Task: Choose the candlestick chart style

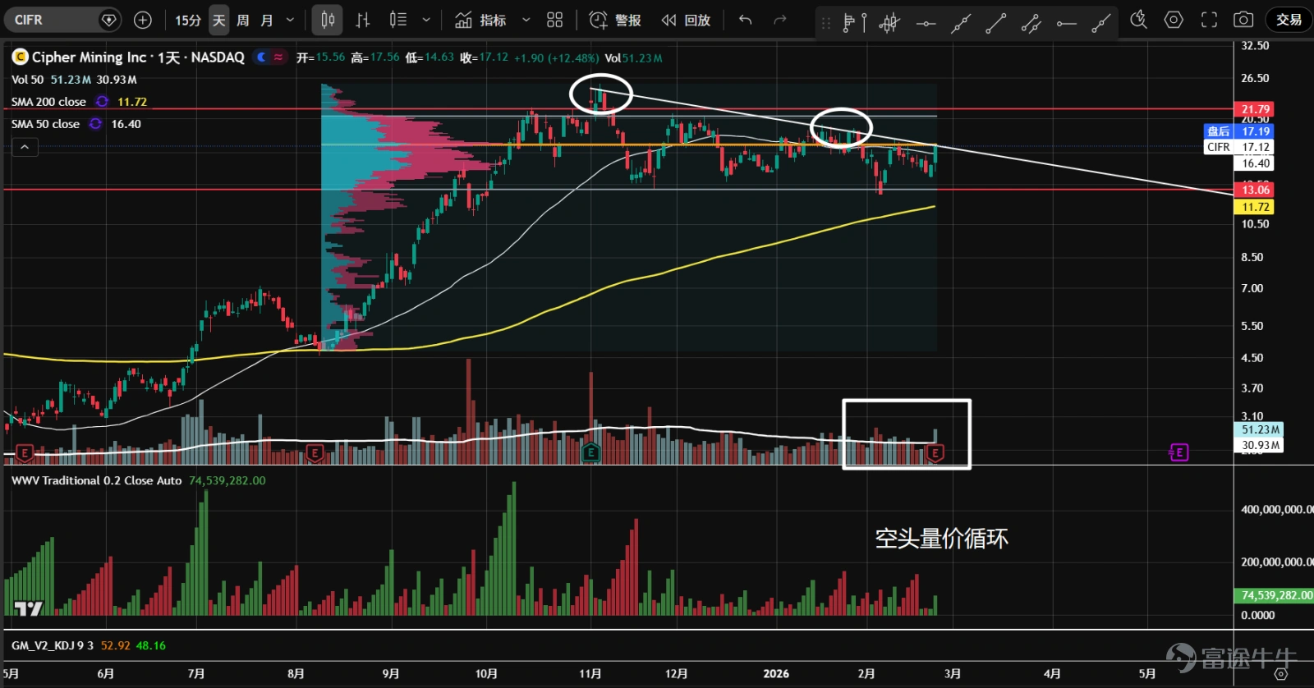Action: click(x=328, y=20)
